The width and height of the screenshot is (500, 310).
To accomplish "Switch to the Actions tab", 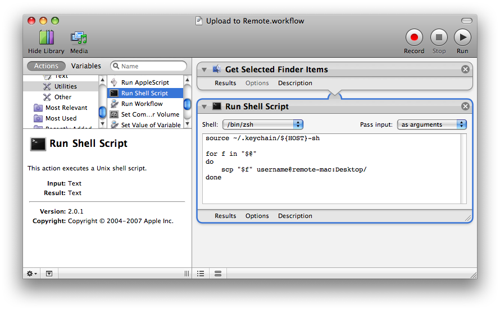I will pos(46,66).
